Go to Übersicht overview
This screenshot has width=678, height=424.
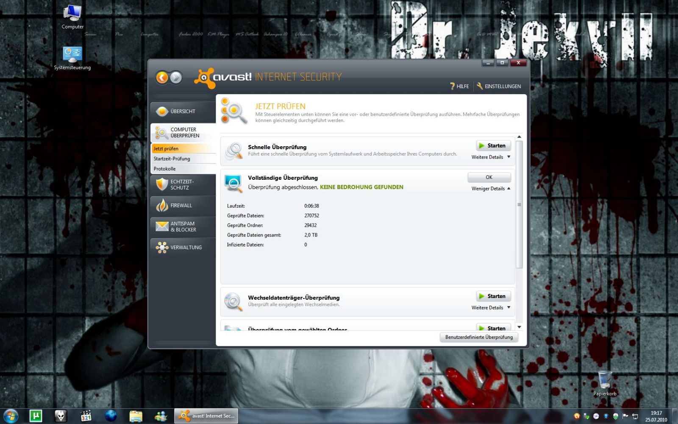pyautogui.click(x=183, y=112)
